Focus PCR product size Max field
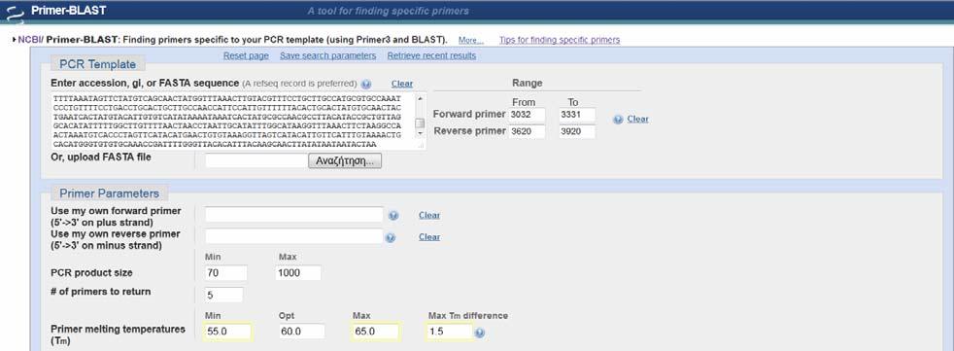The height and width of the screenshot is (351, 954). (298, 273)
